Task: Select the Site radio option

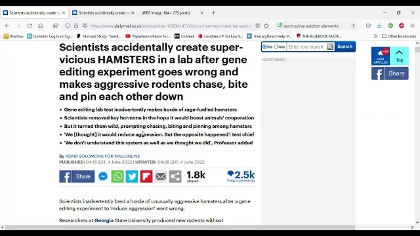Action: pyautogui.click(x=264, y=47)
